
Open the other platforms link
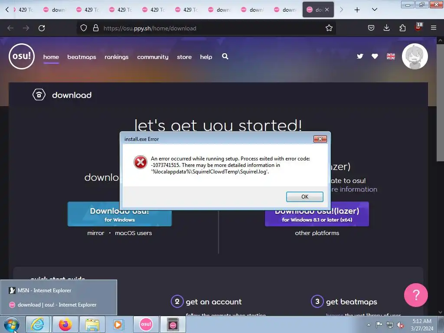coord(317,233)
